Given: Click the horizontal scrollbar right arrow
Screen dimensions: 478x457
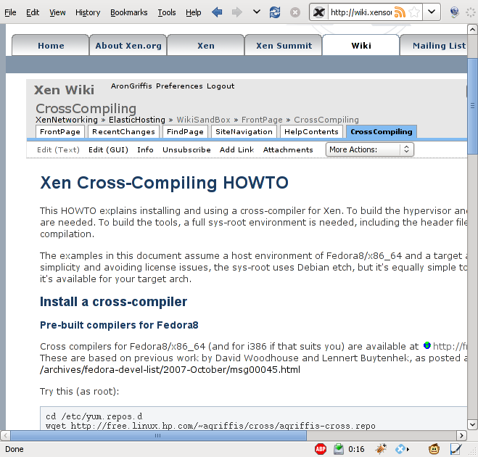Looking at the screenshot, I should 461,436.
